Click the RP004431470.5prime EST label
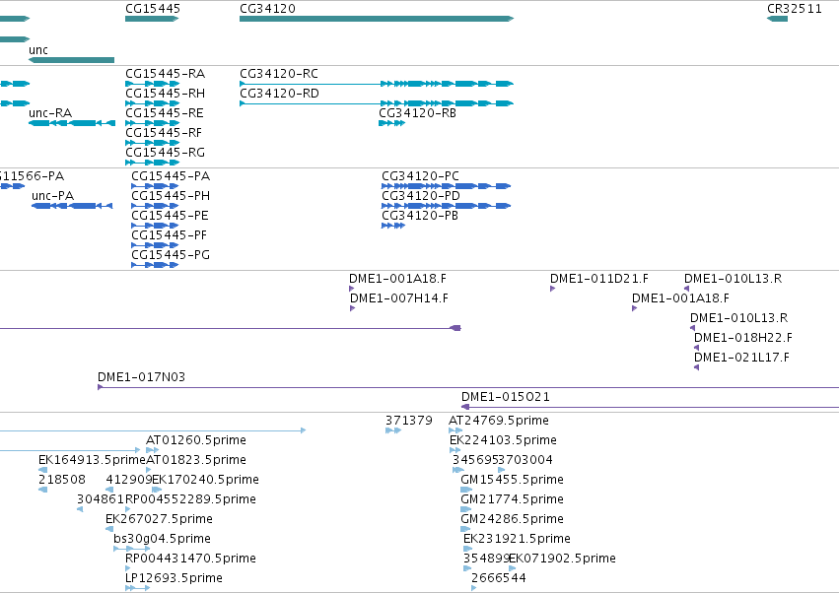 (x=190, y=560)
